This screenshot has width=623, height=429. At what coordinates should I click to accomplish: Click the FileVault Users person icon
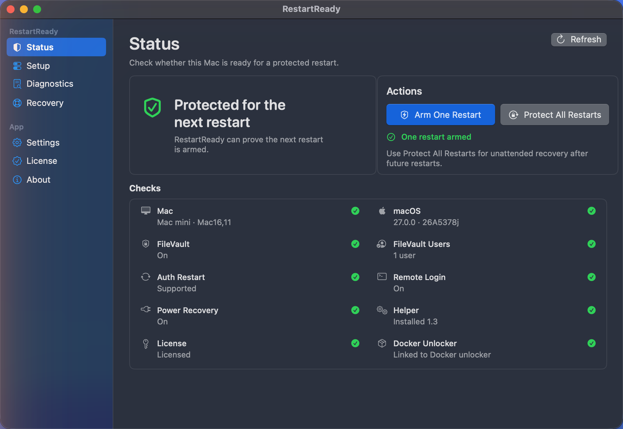pos(381,244)
